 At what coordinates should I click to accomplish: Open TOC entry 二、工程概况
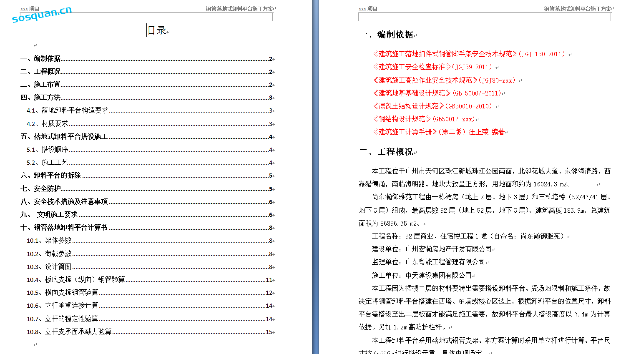pos(41,72)
